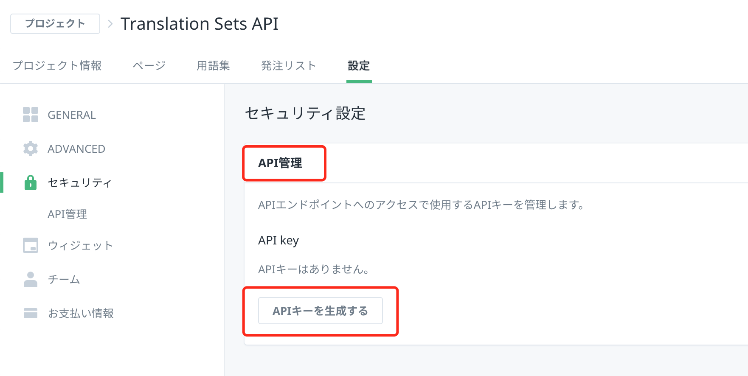Viewport: 748px width, 376px height.
Task: Open the プロジェクト情報 tab
Action: [x=57, y=65]
